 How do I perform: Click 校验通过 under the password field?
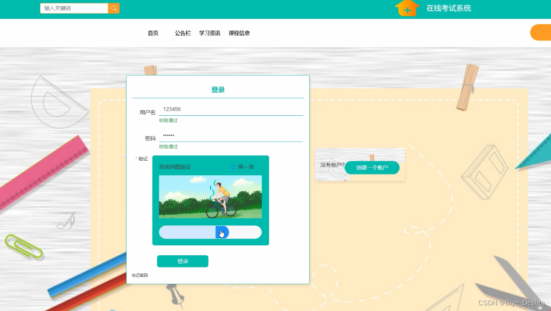pyautogui.click(x=168, y=147)
